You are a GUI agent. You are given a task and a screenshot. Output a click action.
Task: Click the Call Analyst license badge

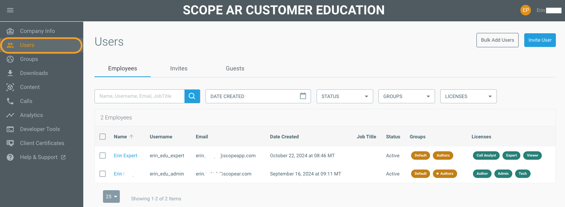pos(486,156)
